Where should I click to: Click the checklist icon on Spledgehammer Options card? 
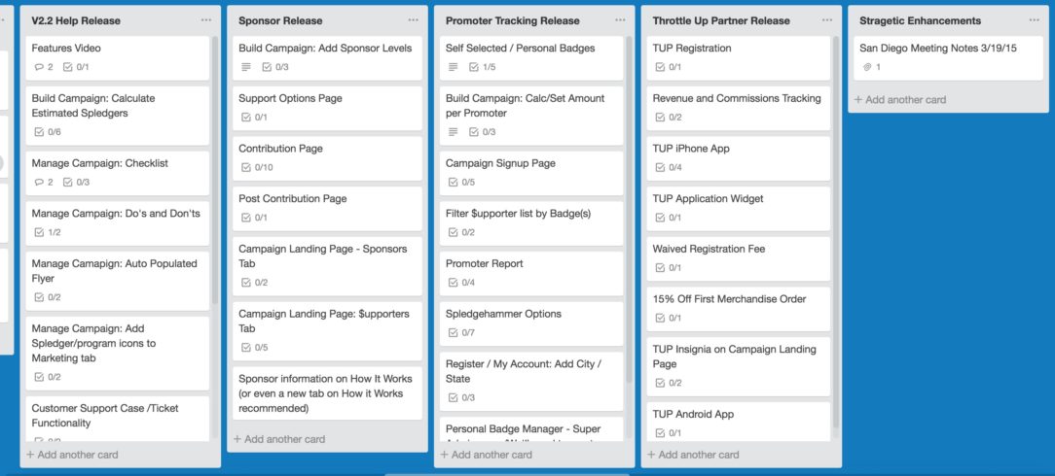click(x=453, y=332)
